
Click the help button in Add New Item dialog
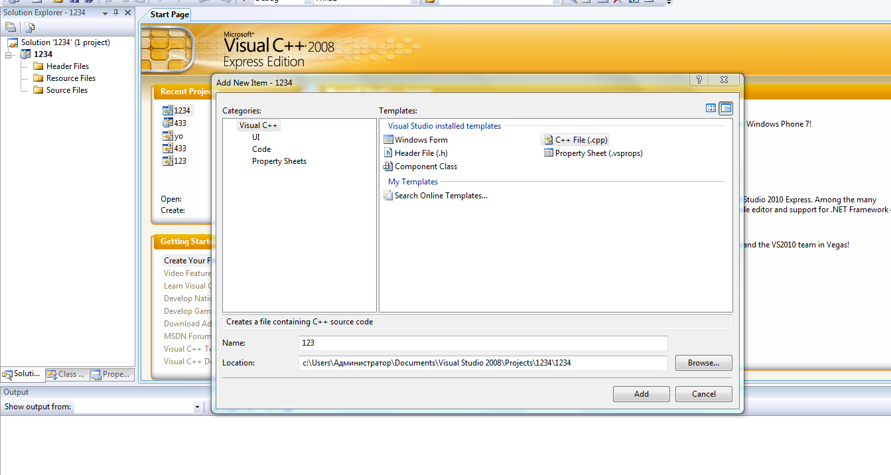tap(699, 80)
